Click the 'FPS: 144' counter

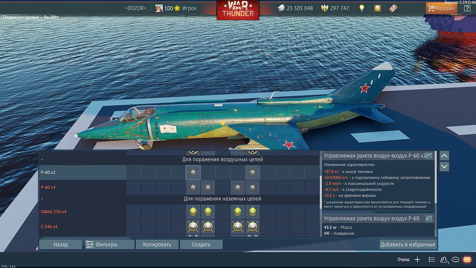click(8, 266)
